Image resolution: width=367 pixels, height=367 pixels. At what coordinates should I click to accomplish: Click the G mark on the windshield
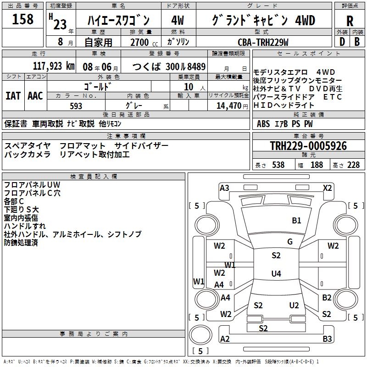(290, 242)
